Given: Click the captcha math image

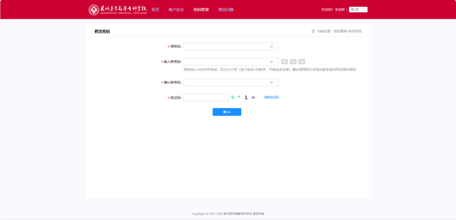Looking at the screenshot, I should click(243, 97).
